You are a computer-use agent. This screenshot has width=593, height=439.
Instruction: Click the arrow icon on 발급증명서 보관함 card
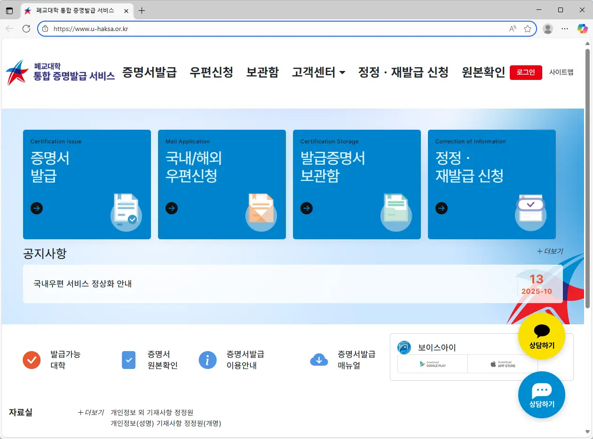(307, 208)
